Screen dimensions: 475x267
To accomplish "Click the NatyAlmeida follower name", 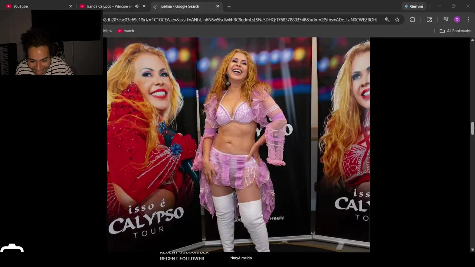I will point(241,258).
